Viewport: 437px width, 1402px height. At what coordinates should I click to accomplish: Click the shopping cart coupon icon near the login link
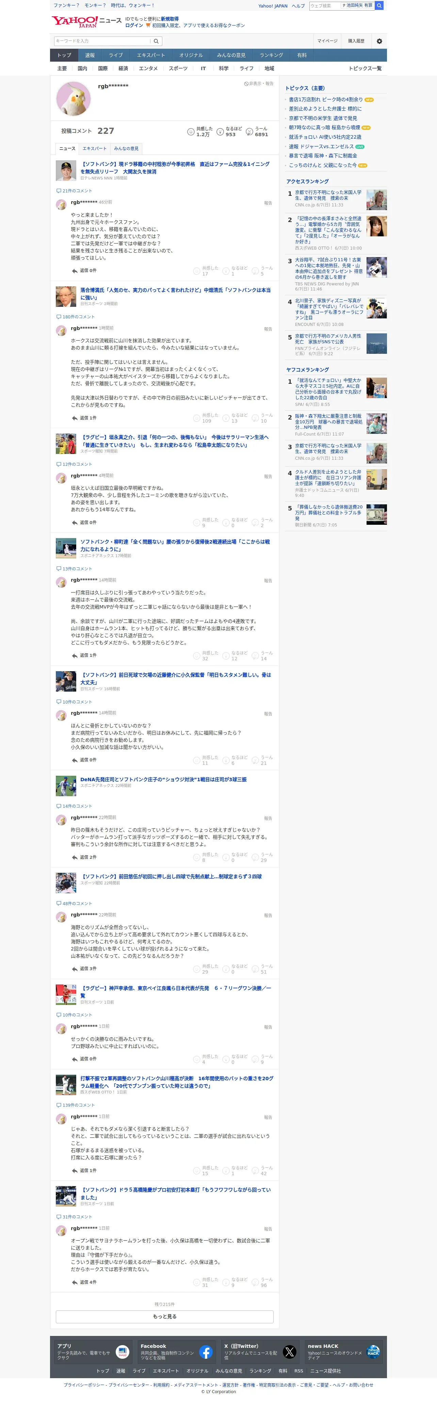point(148,26)
